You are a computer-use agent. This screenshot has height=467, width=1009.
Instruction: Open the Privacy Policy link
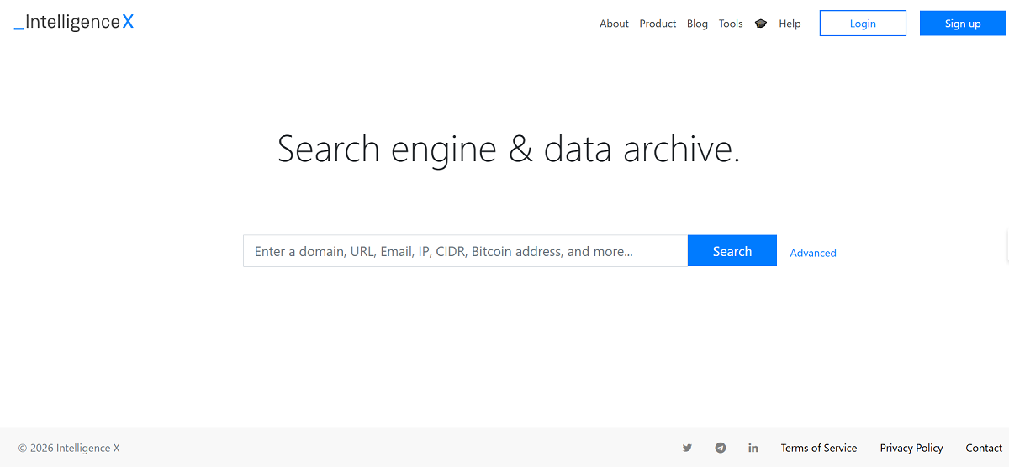click(911, 448)
